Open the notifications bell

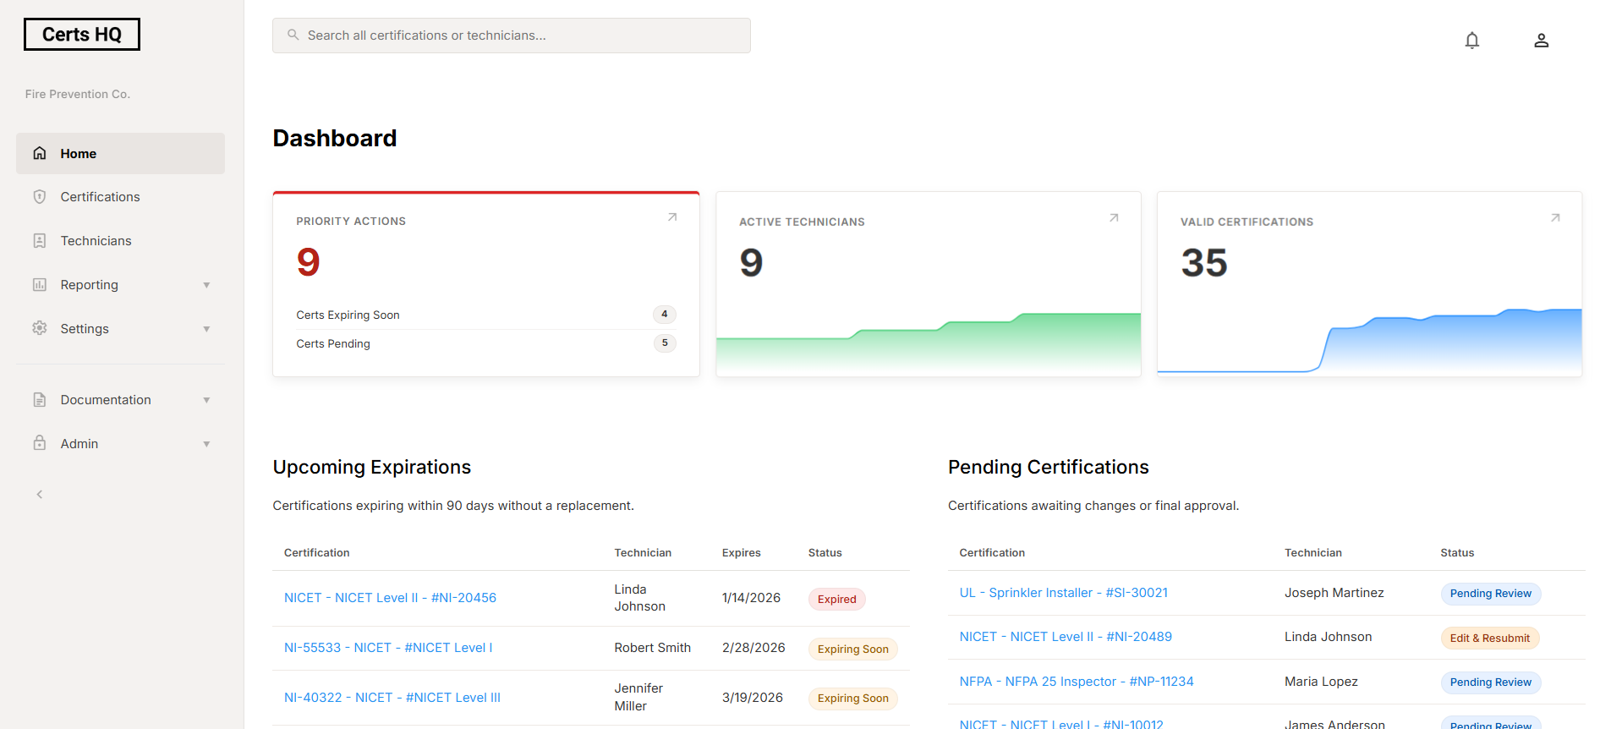click(1471, 41)
